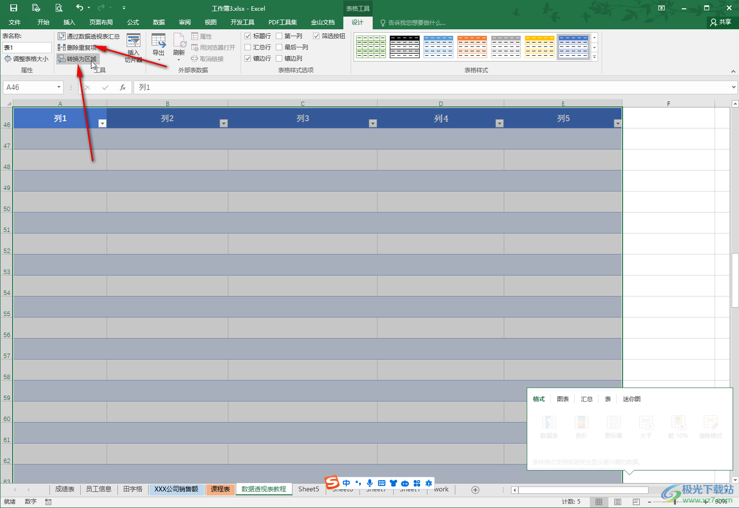Collapse the ribbon arrow

click(733, 71)
